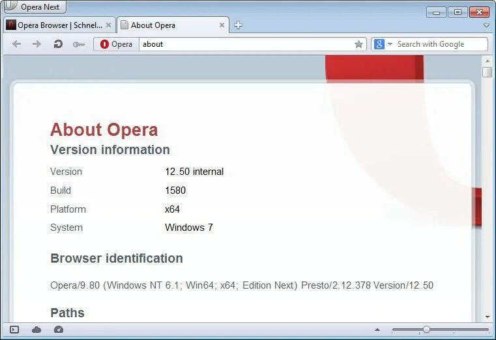Open the Opera Next menu button
The width and height of the screenshot is (496, 340).
(35, 7)
